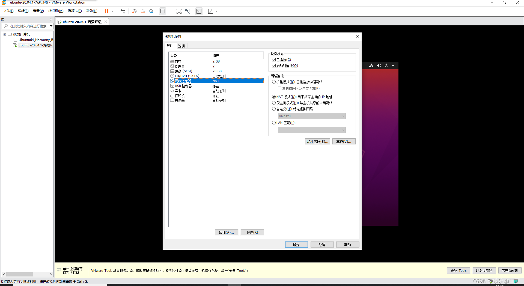Uncheck the 启动时连接(O) checkbox
The image size is (524, 286).
pos(274,66)
